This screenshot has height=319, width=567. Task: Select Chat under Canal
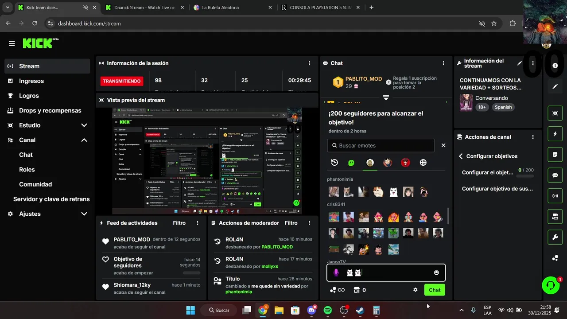pyautogui.click(x=26, y=155)
